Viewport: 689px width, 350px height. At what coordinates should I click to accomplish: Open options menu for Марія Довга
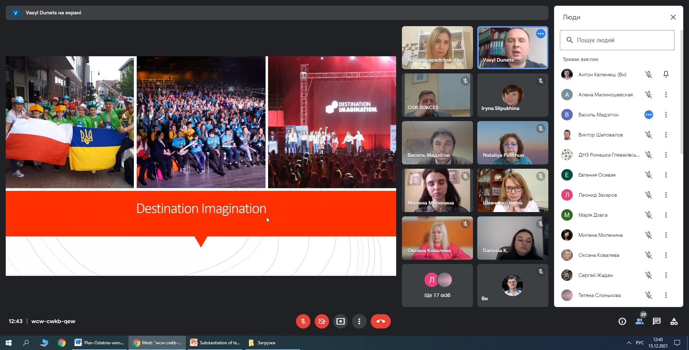(x=666, y=215)
